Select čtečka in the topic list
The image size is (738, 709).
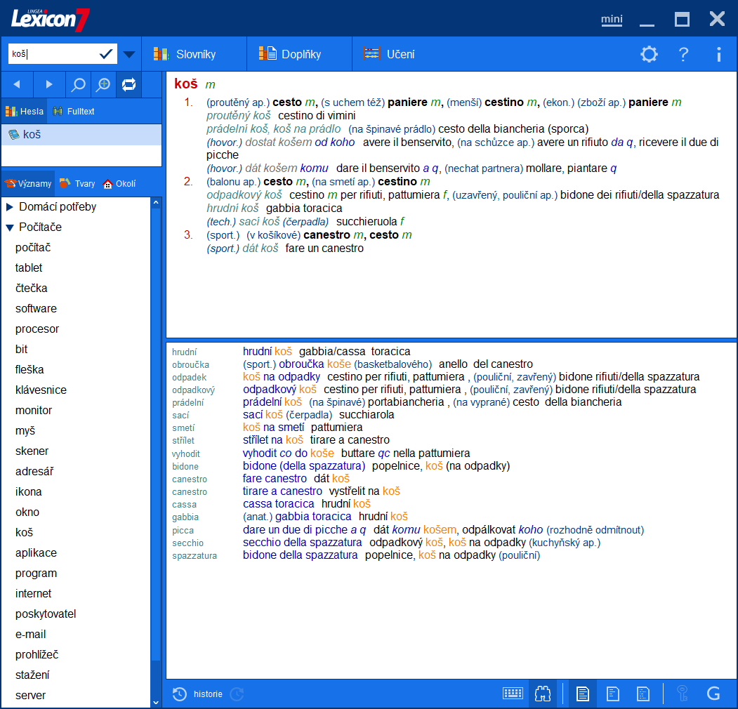[x=32, y=288]
